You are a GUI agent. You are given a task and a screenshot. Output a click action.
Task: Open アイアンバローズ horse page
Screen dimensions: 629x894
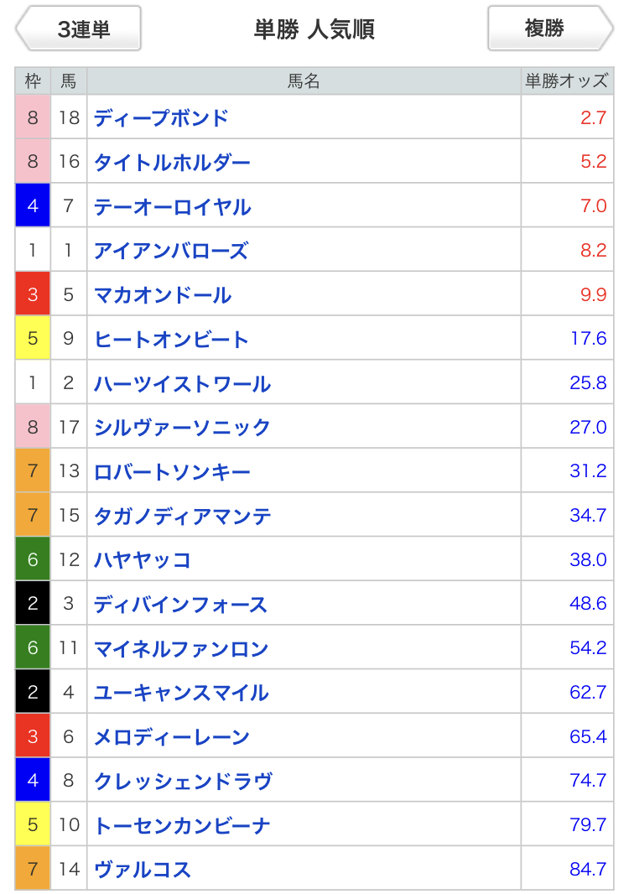click(171, 251)
